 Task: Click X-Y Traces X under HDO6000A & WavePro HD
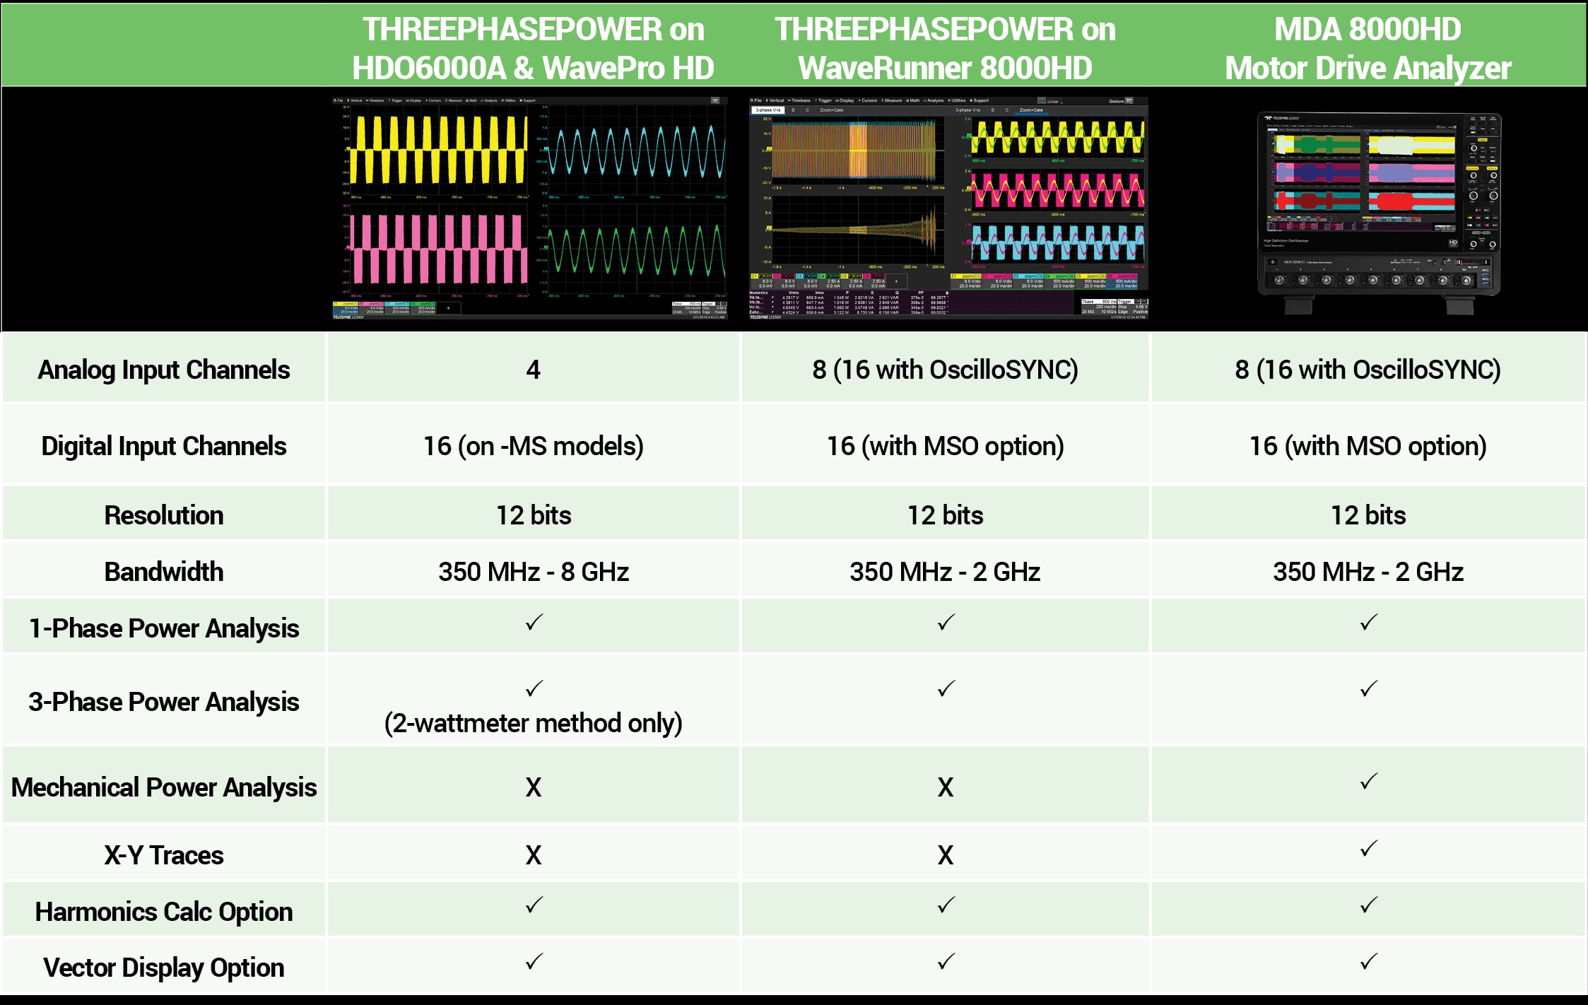(x=534, y=855)
